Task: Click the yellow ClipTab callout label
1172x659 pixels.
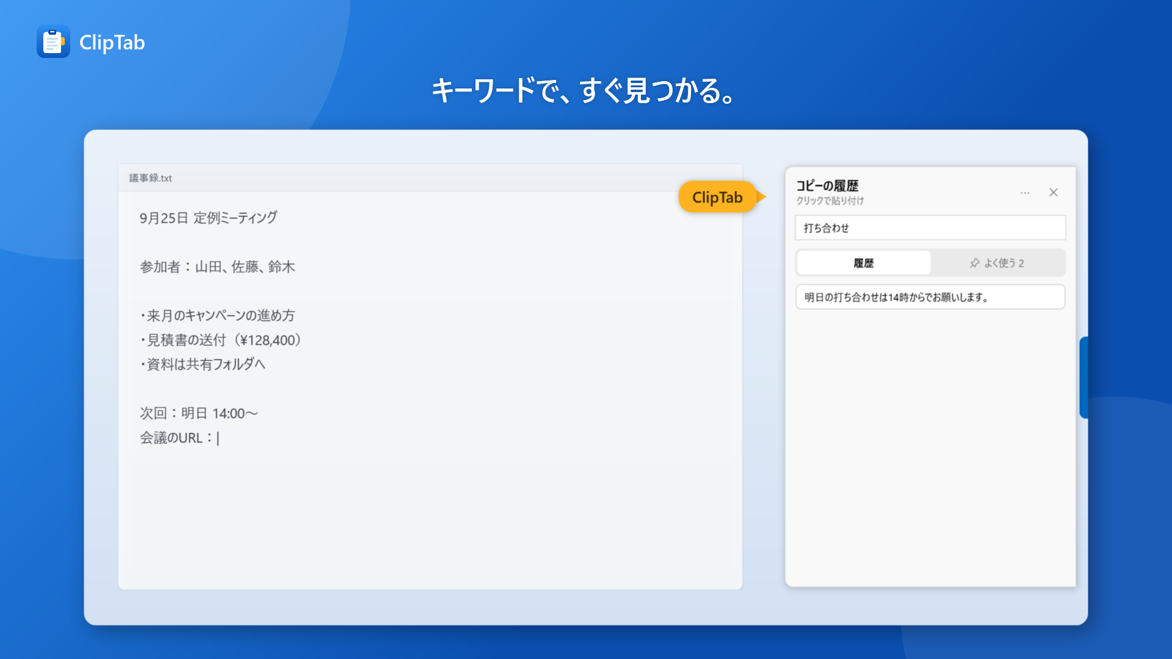Action: coord(718,197)
